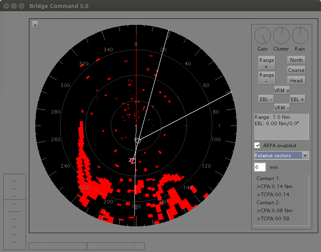Adjust the Clutter dial
Image resolution: width=321 pixels, height=252 pixels.
point(281,36)
